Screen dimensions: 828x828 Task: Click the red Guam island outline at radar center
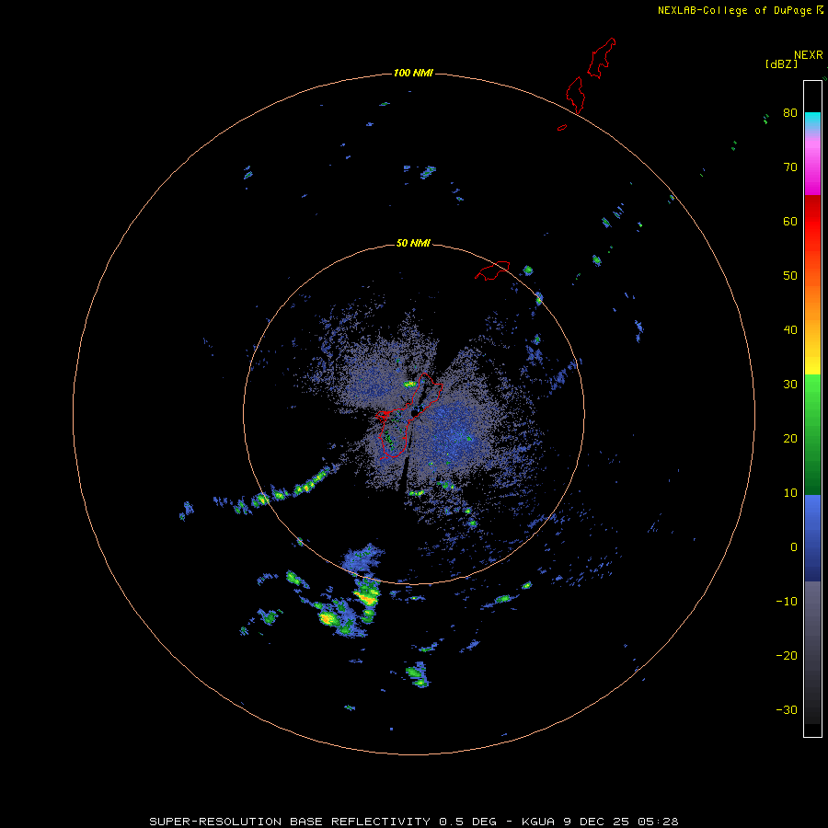tap(409, 416)
